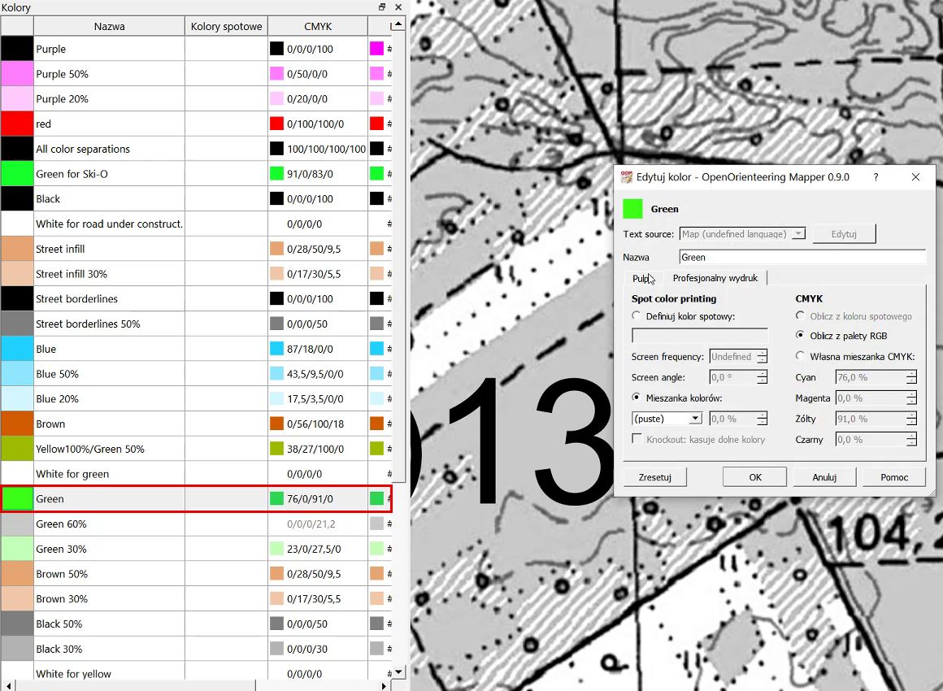Viewport: 943px width, 691px height.
Task: Open help with the Pomoc button
Action: (894, 477)
